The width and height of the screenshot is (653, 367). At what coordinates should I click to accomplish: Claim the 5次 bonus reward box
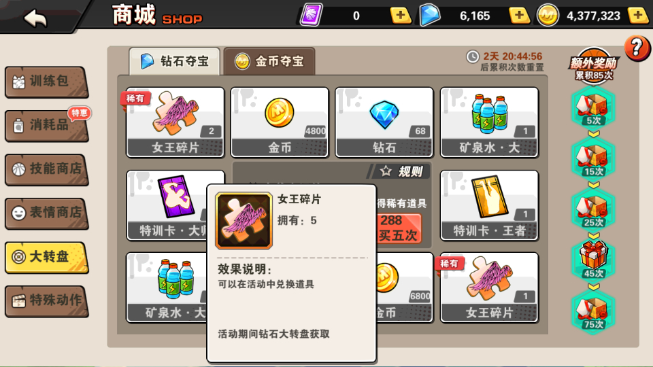pos(593,108)
